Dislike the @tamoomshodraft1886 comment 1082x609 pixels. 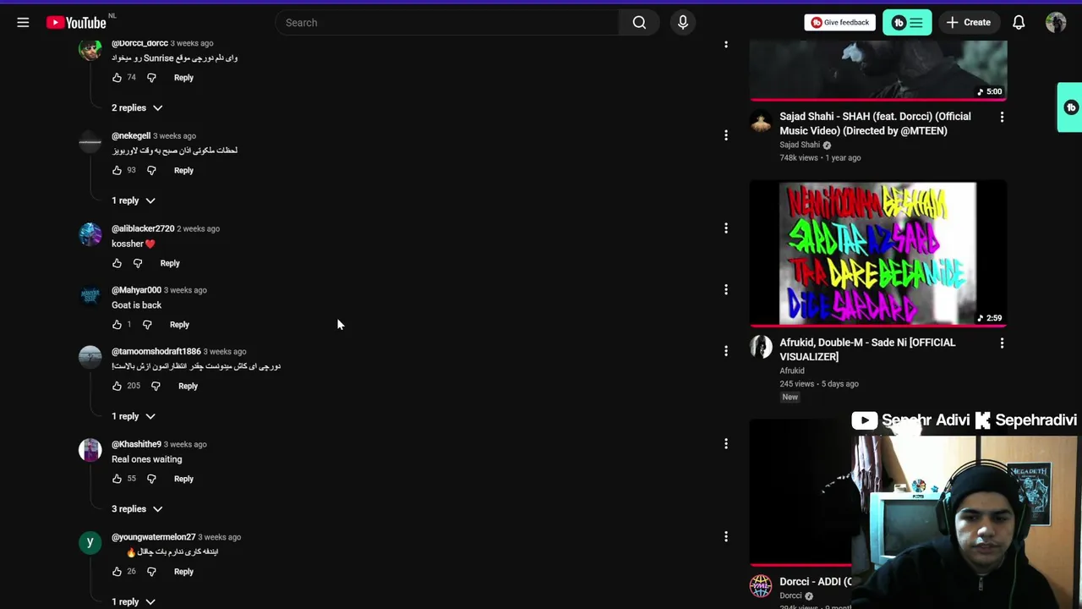pos(156,386)
